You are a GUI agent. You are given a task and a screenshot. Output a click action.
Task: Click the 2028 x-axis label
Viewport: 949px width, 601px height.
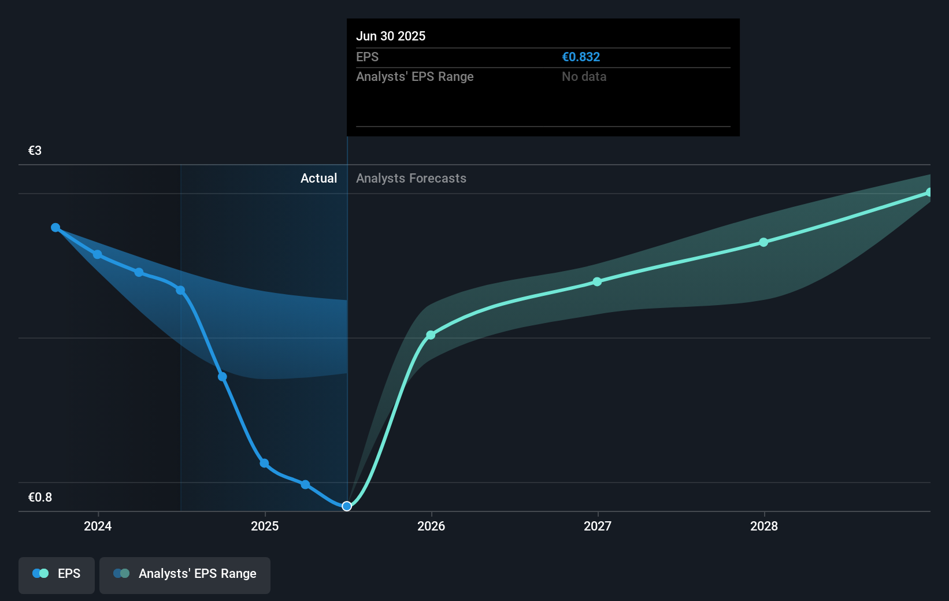tap(764, 526)
